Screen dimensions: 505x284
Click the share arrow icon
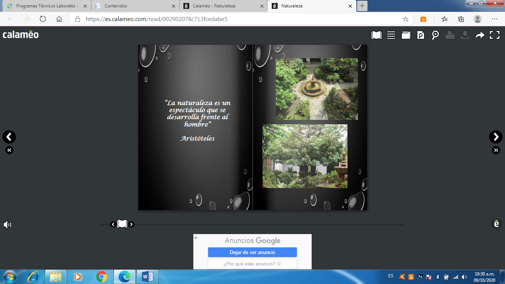point(480,35)
